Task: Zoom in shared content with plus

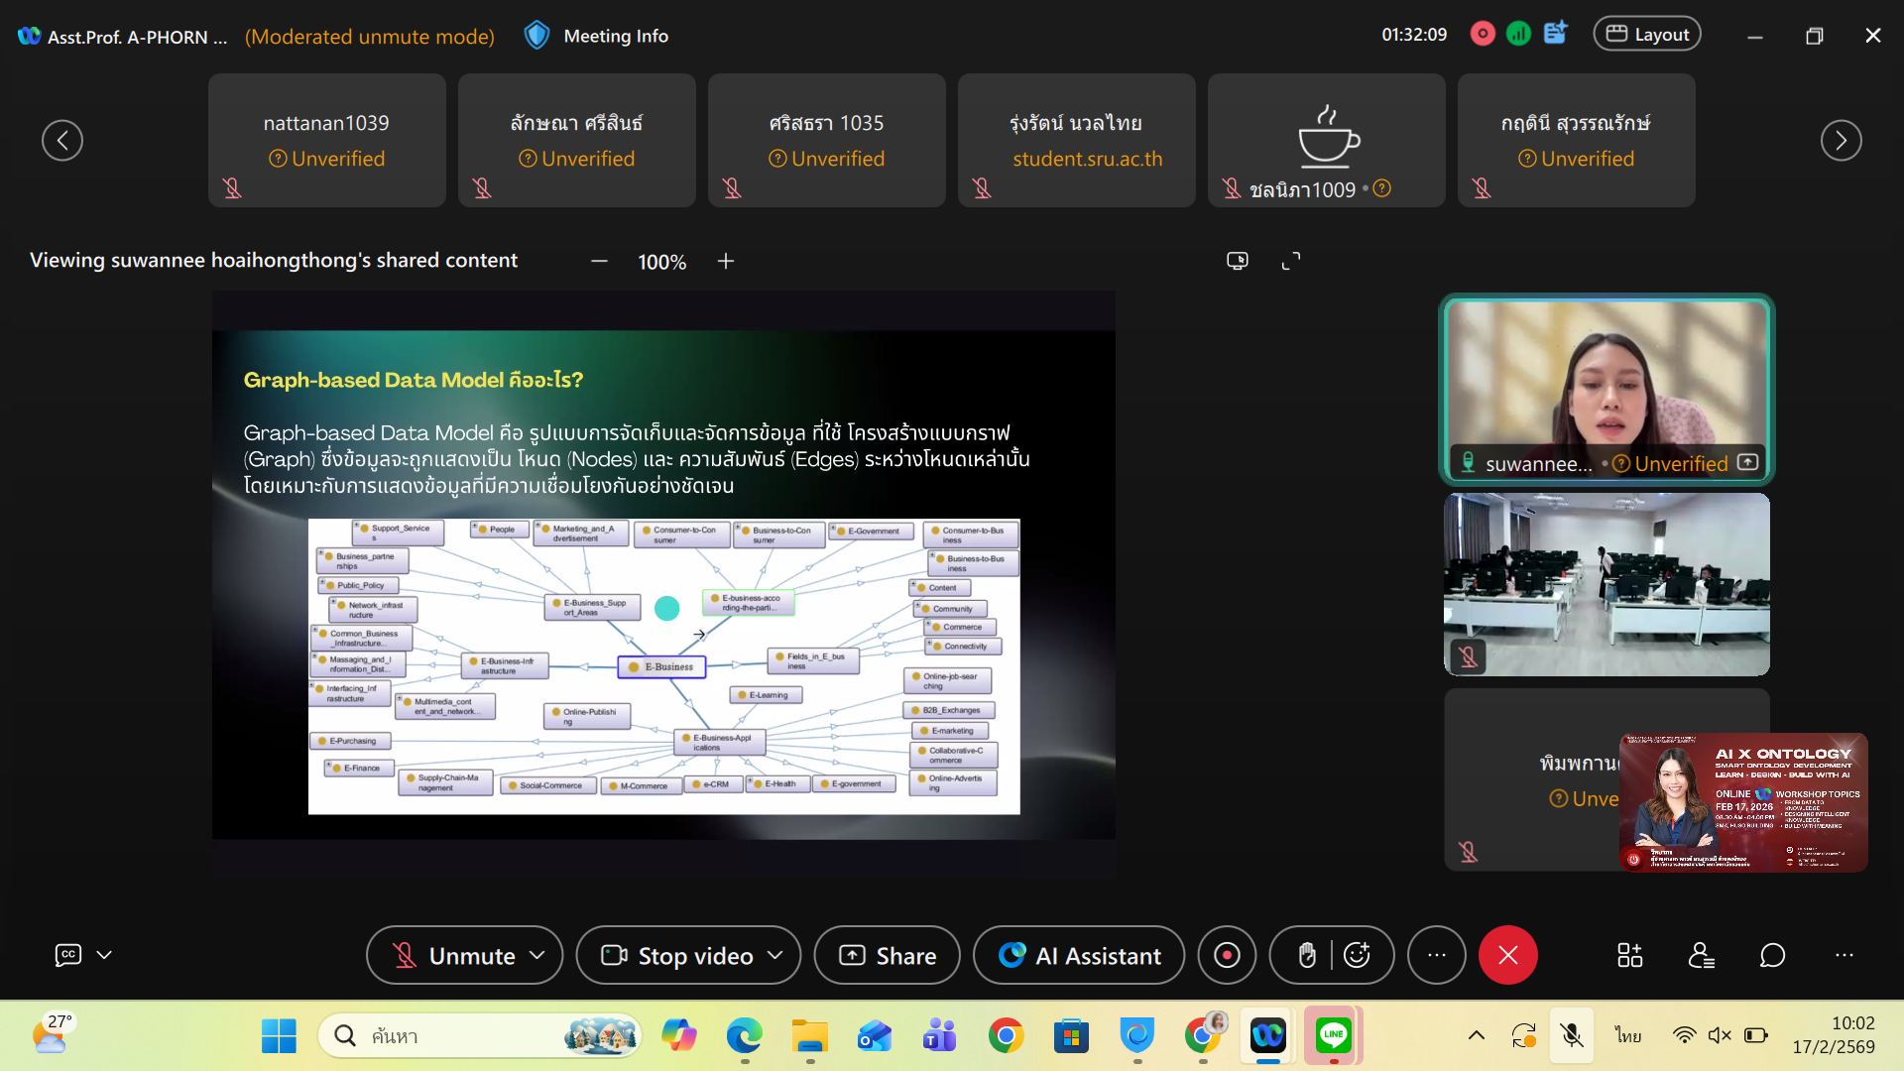Action: click(x=726, y=261)
